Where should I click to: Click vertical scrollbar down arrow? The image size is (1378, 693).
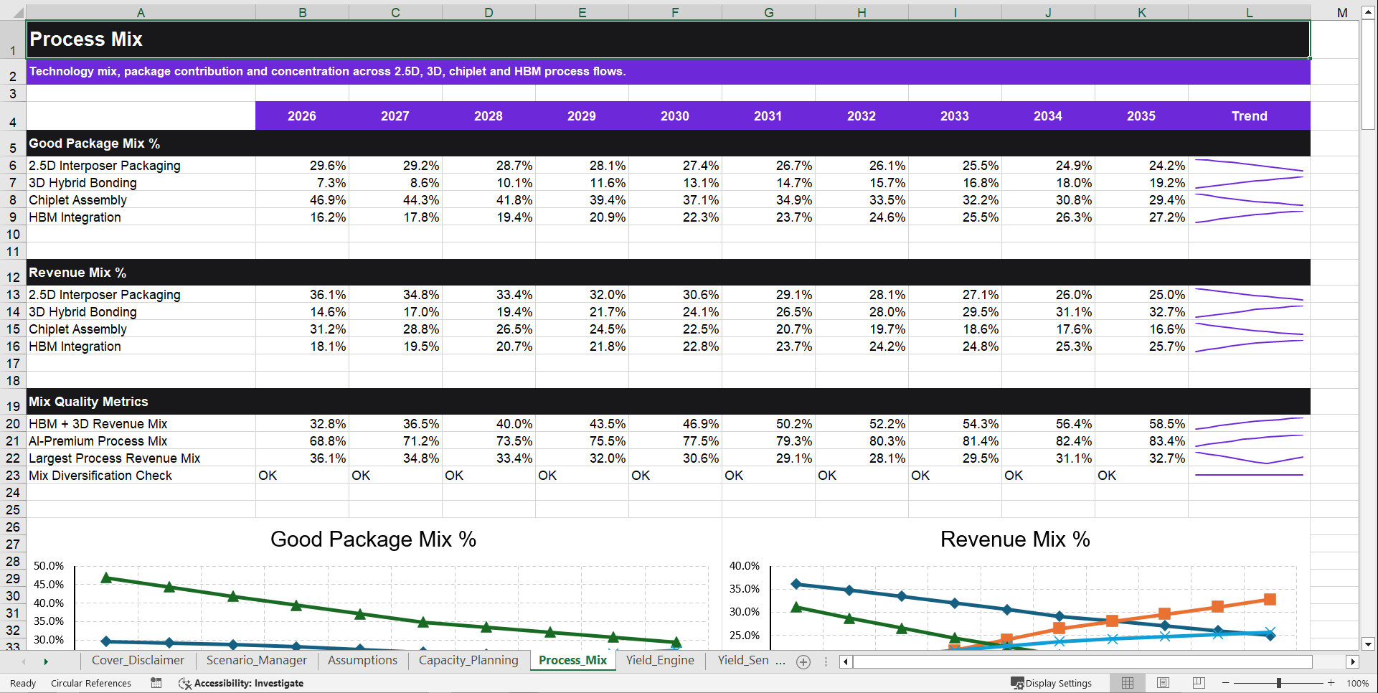click(x=1368, y=644)
